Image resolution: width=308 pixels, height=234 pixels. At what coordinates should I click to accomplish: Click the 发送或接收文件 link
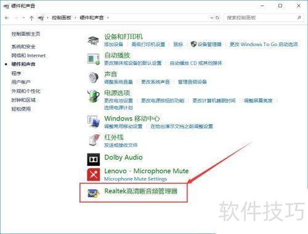[121, 145]
